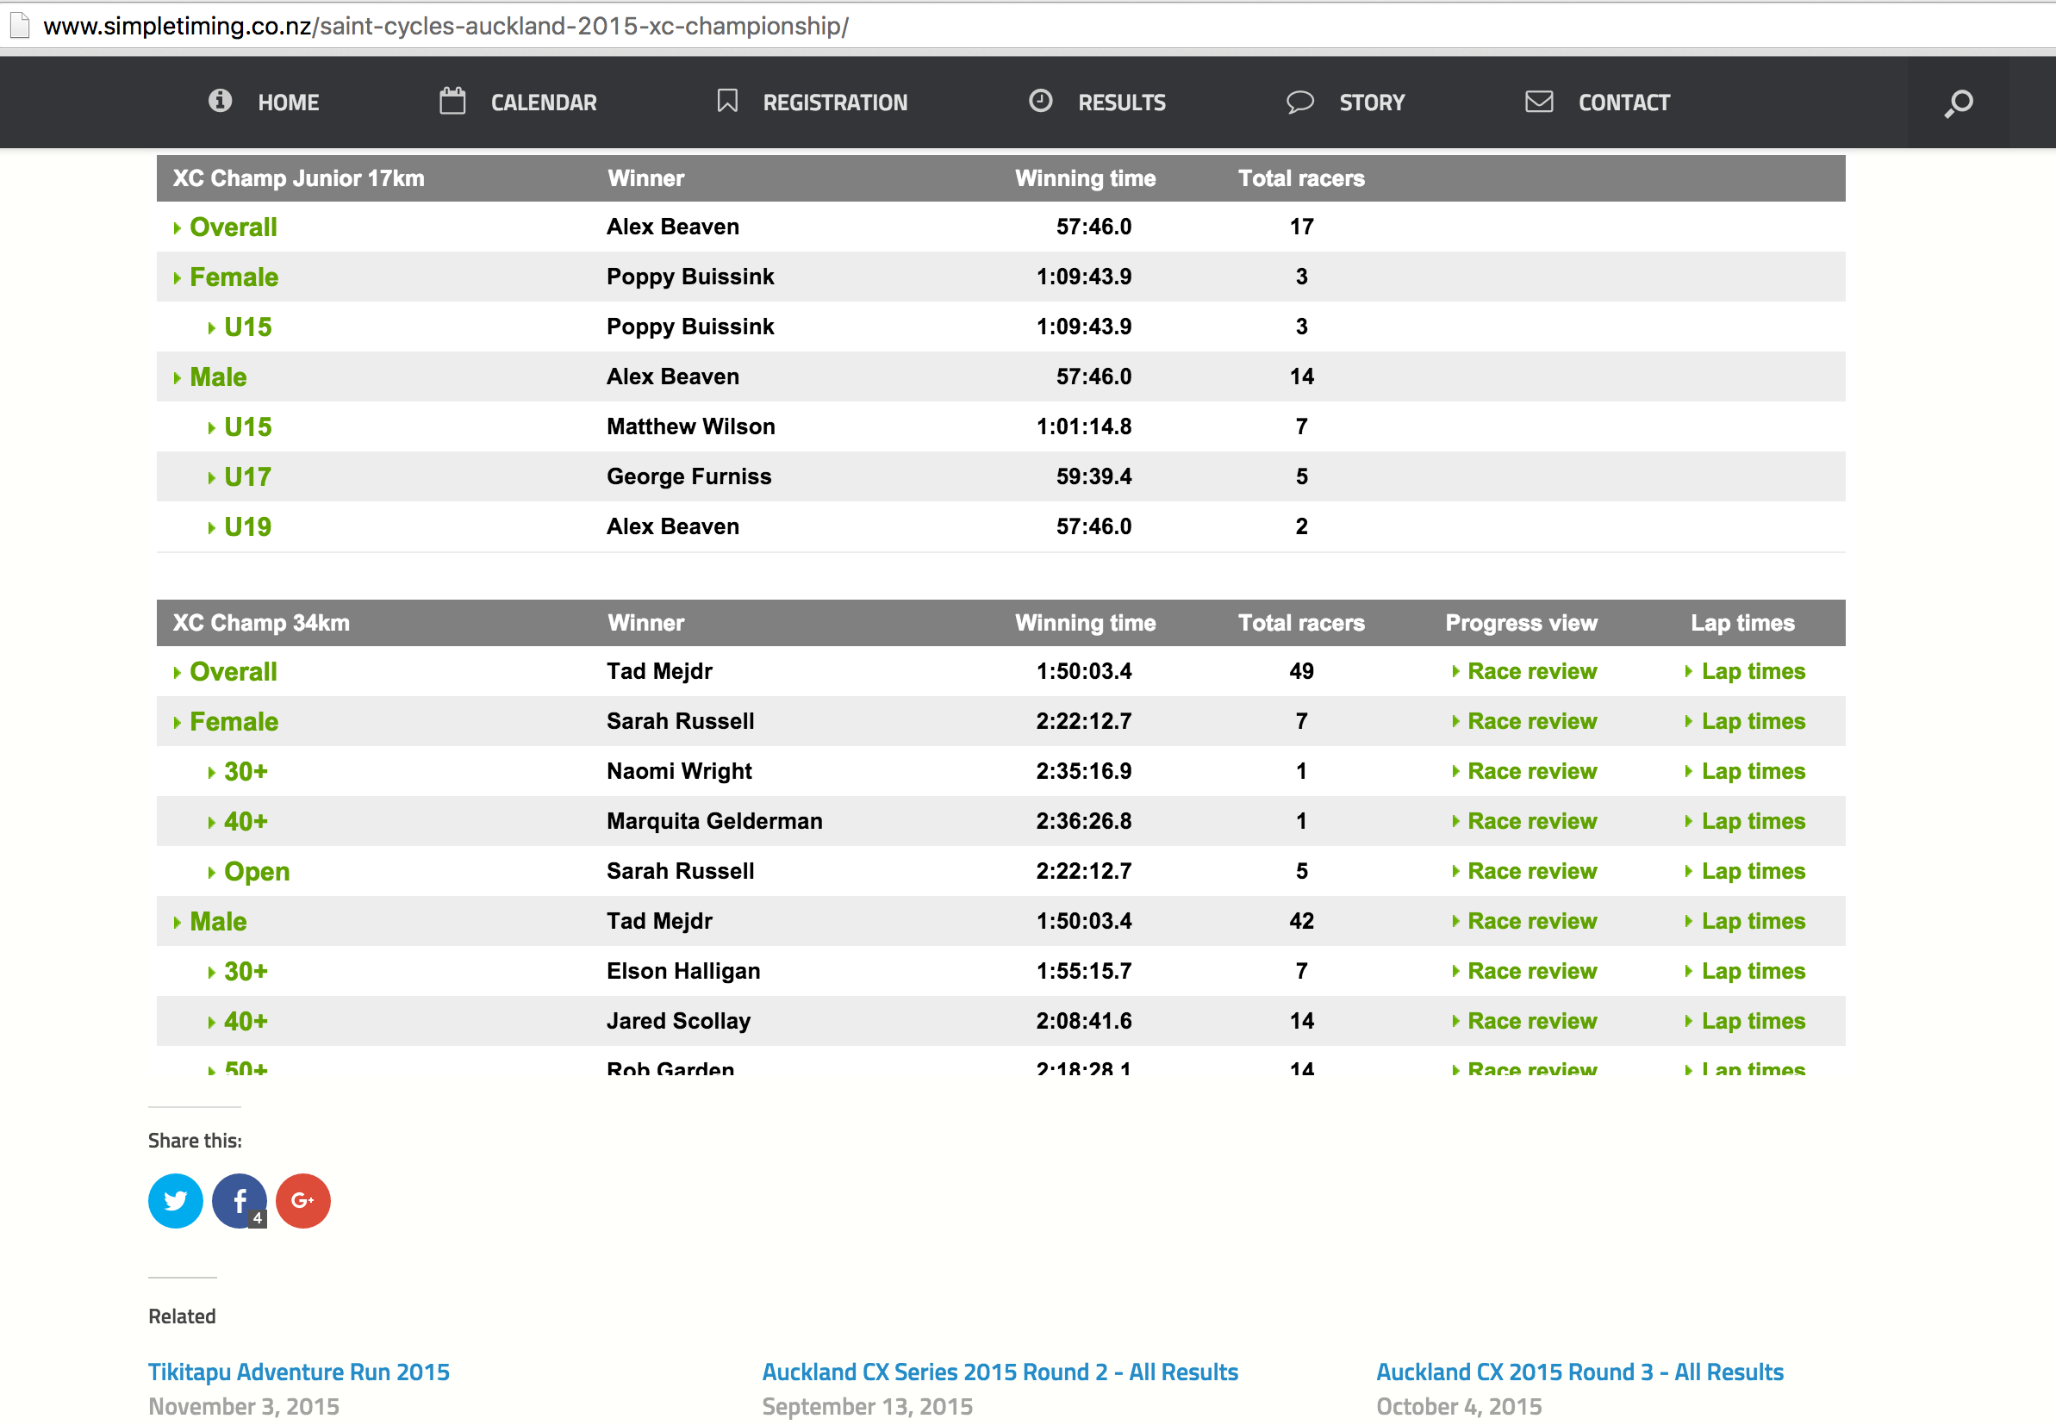This screenshot has height=1425, width=2056.
Task: Share on Twitter via bird icon
Action: (175, 1201)
